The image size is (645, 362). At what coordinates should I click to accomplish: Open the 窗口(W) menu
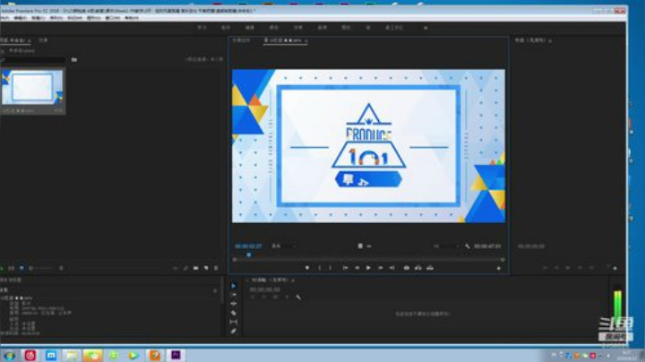113,18
